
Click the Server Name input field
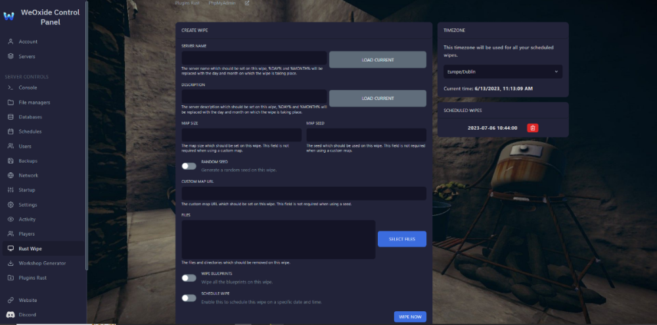(x=254, y=58)
